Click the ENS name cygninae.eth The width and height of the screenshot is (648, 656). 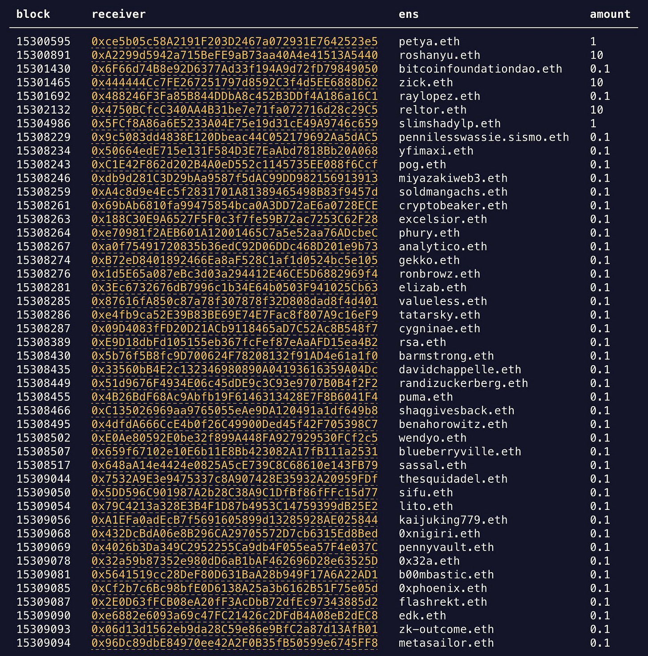[440, 329]
